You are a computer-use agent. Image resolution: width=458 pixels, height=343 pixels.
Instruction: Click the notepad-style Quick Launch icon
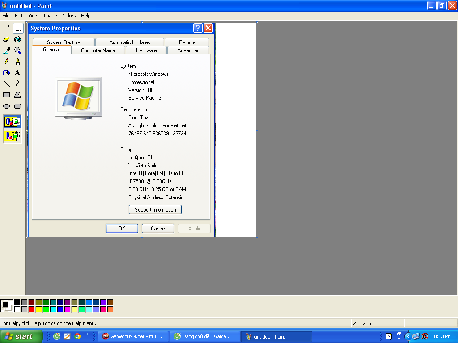click(x=67, y=336)
